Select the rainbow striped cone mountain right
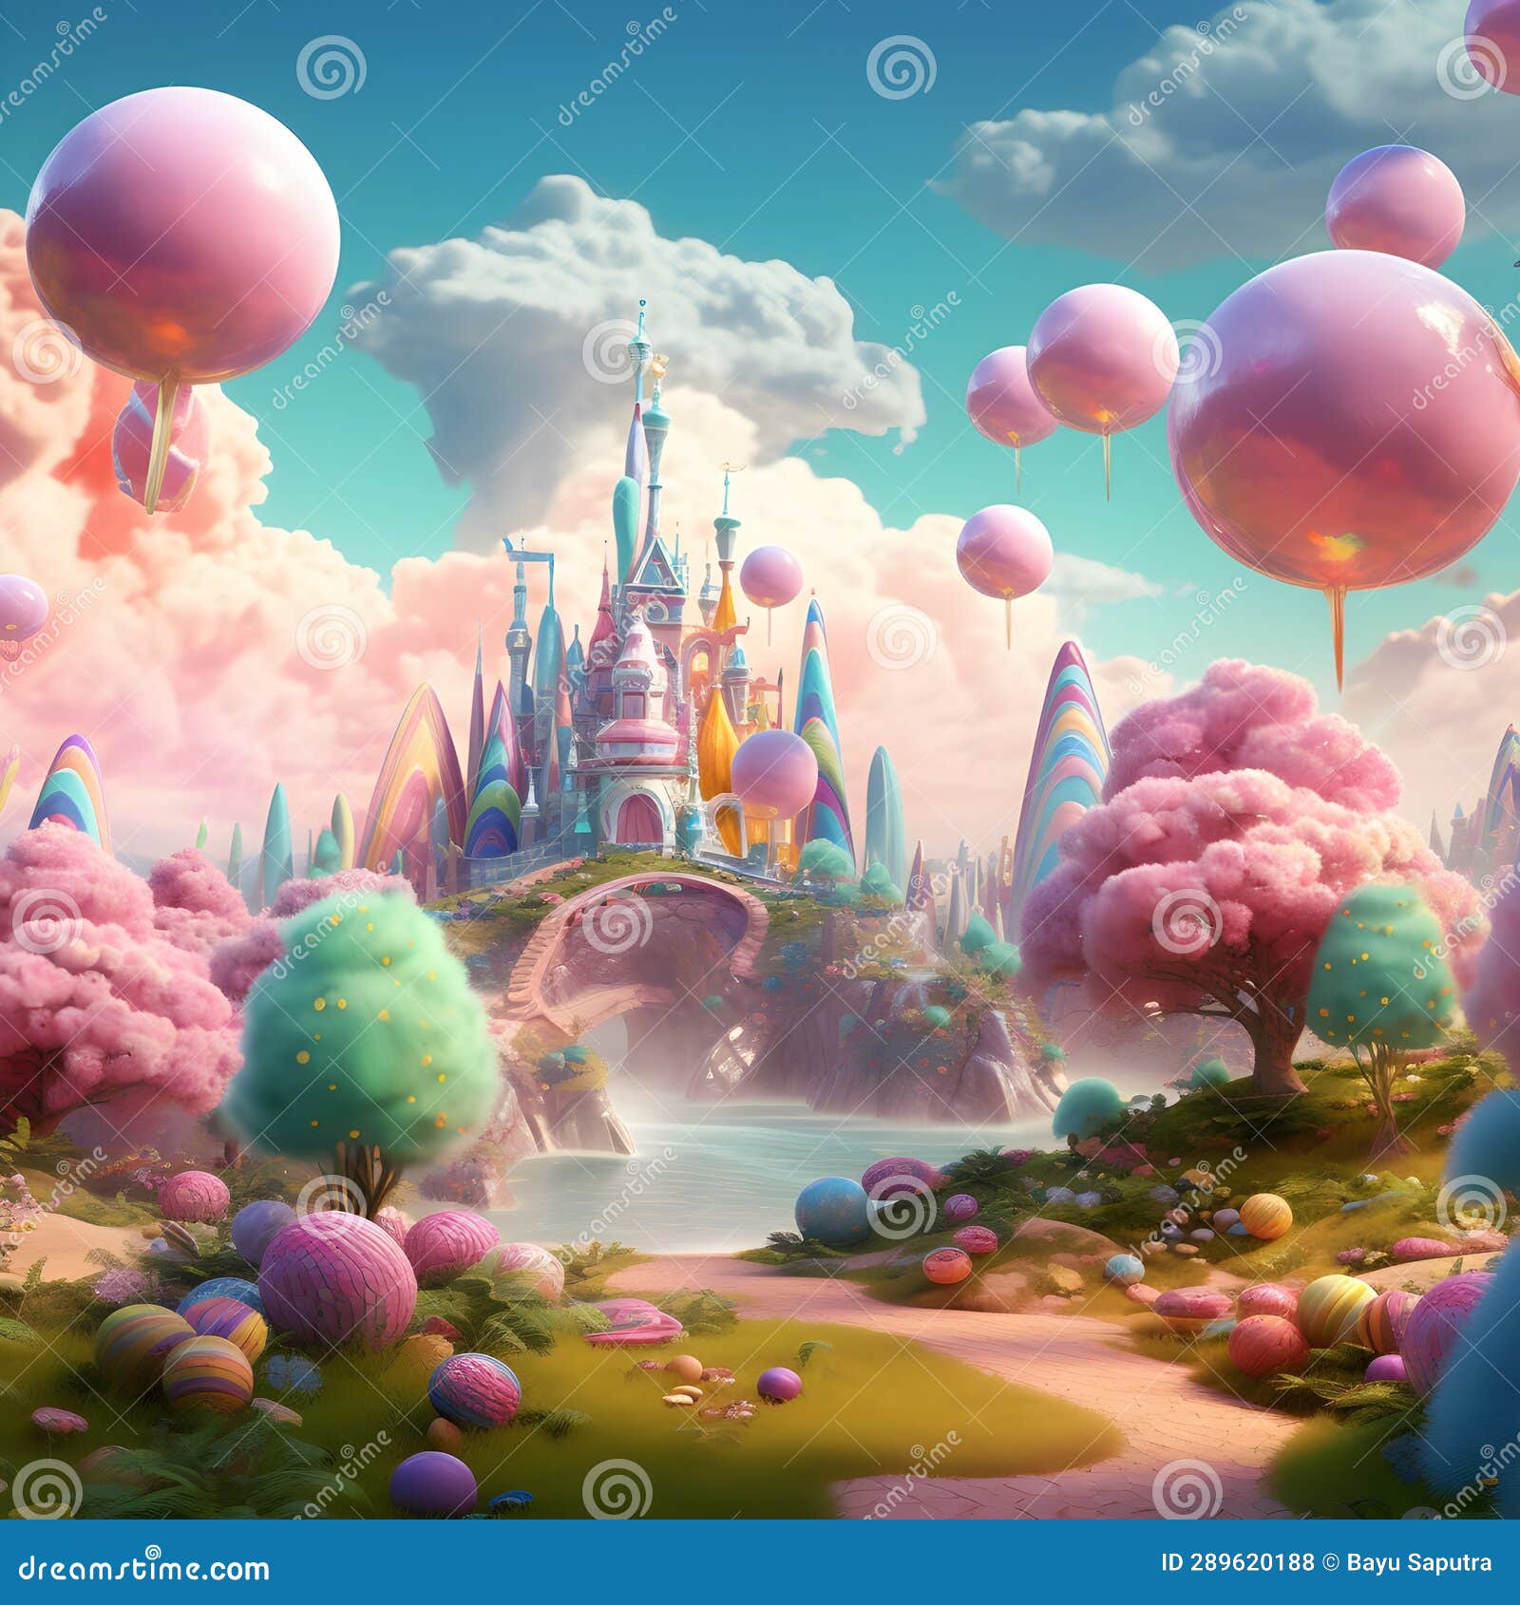The height and width of the screenshot is (1605, 1520). (x=1064, y=750)
